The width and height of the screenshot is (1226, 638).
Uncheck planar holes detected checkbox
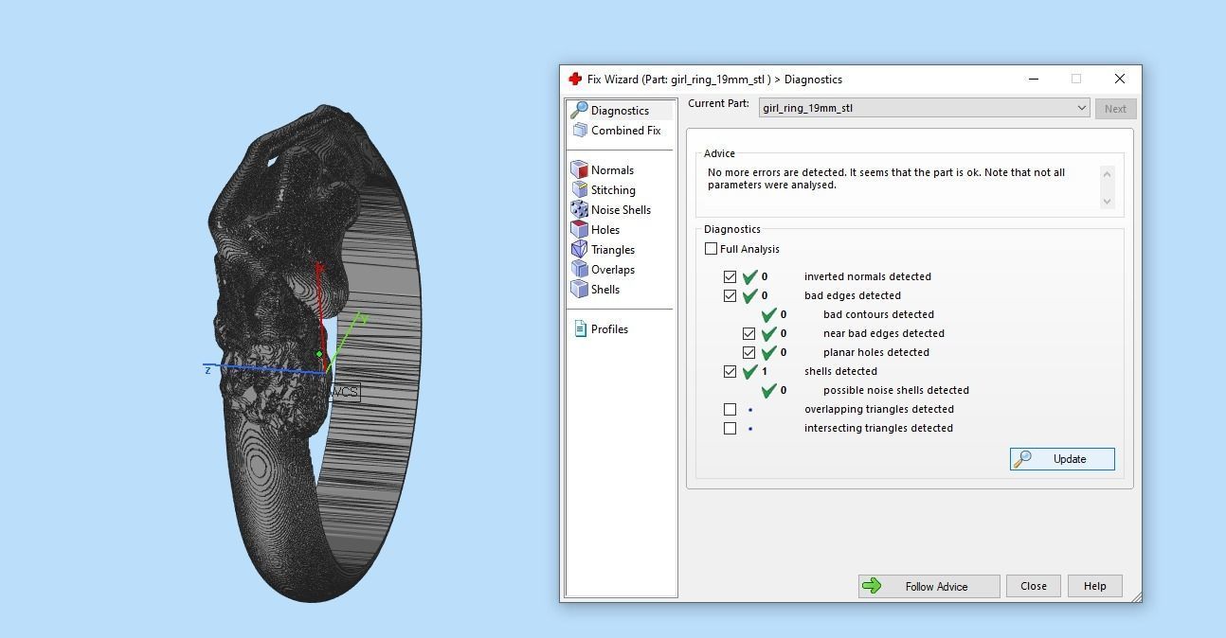tap(748, 352)
